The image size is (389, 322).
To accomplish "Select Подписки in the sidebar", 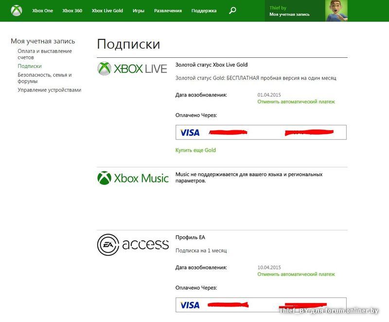I will (x=30, y=66).
